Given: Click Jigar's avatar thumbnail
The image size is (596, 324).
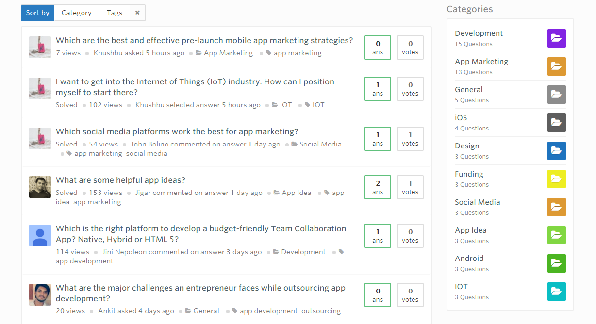Looking at the screenshot, I should tap(40, 187).
